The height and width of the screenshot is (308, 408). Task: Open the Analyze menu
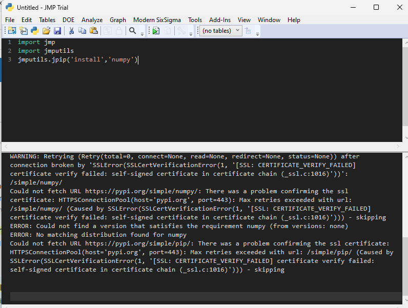(x=92, y=20)
